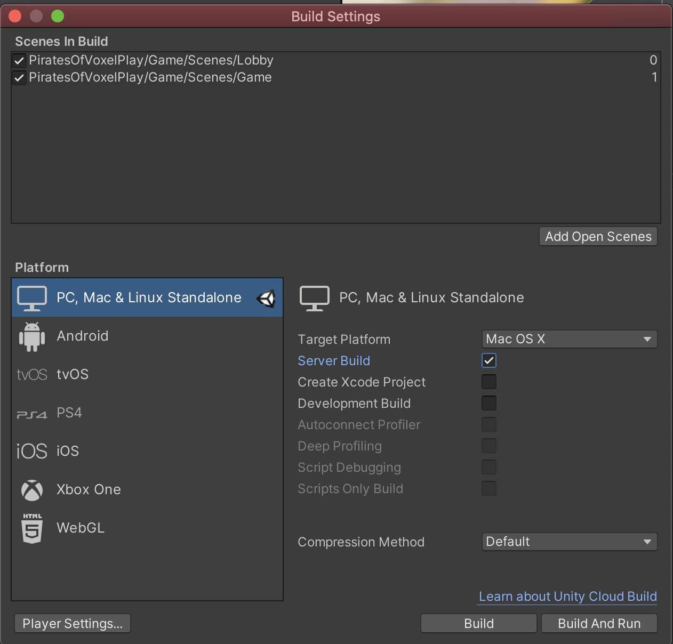Click the Build And Run button
Viewport: 673px width, 644px height.
pyautogui.click(x=599, y=624)
